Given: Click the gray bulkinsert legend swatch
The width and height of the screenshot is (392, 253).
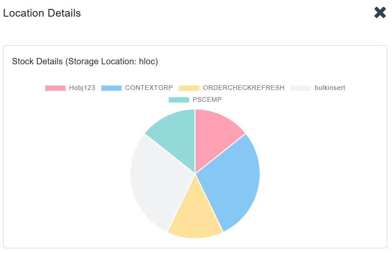Looking at the screenshot, I should tap(301, 88).
